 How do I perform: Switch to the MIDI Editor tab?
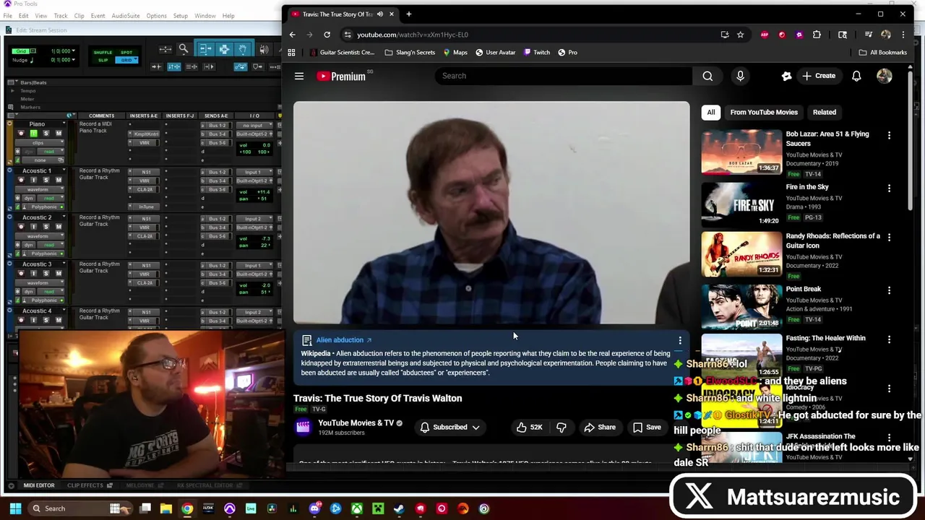38,485
